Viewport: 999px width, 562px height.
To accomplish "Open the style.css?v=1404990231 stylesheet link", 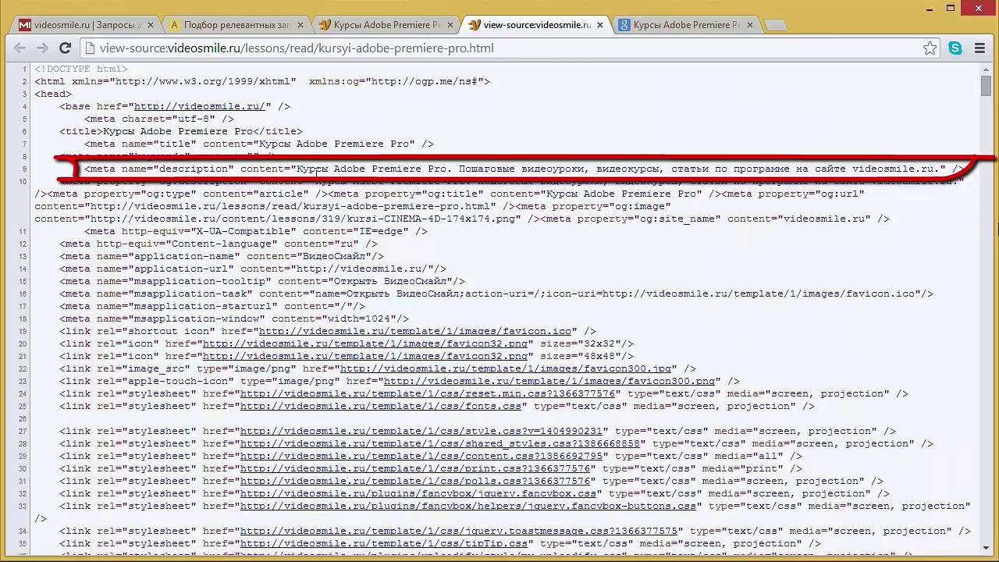I will click(421, 431).
